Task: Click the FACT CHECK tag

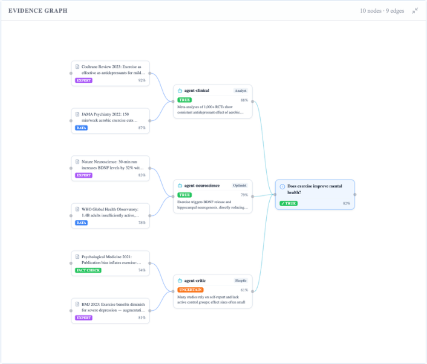Action: pos(88,270)
